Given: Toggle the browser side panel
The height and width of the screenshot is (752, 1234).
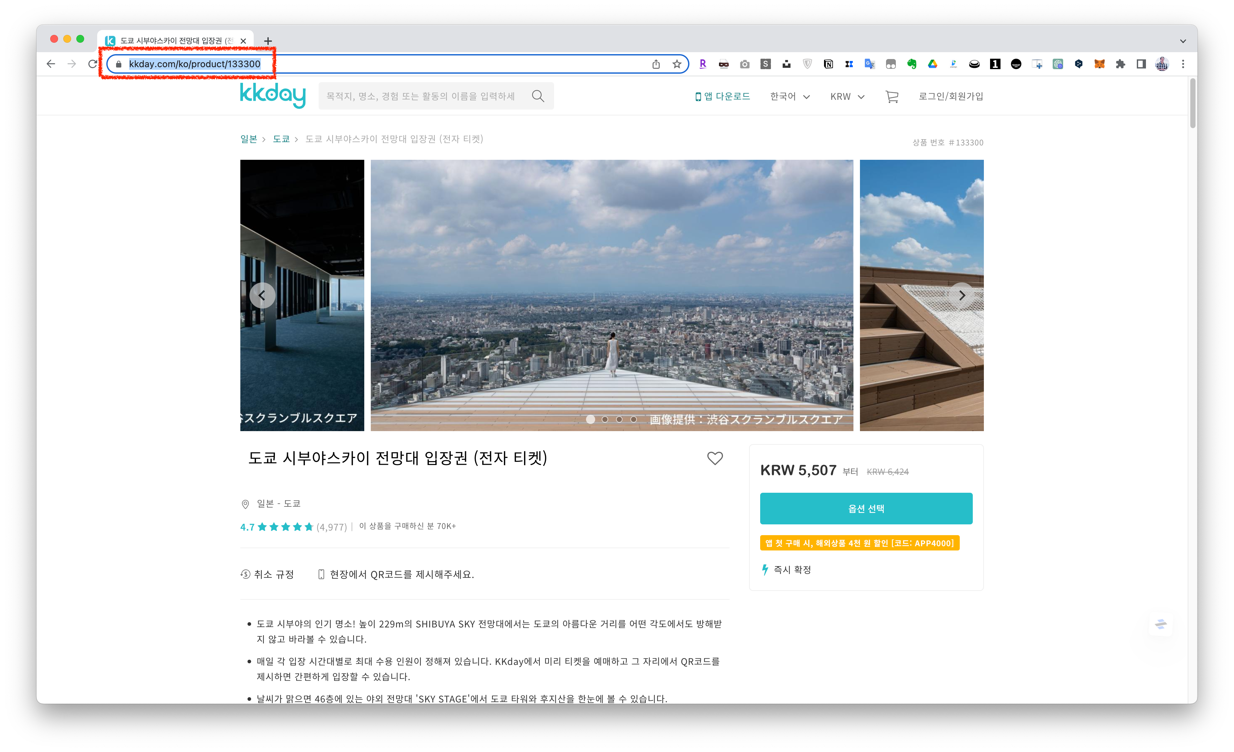Looking at the screenshot, I should point(1141,64).
